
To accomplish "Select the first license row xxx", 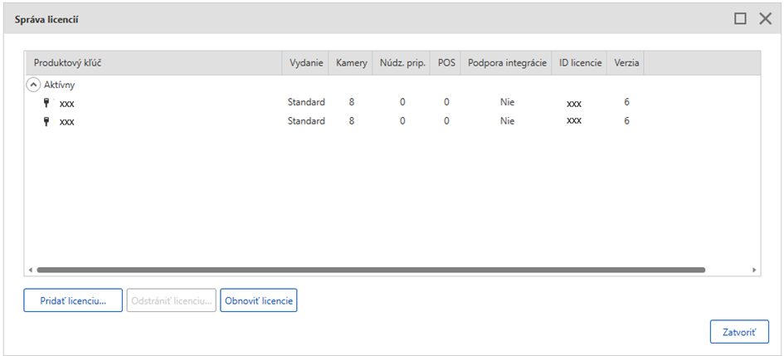I will (x=67, y=103).
